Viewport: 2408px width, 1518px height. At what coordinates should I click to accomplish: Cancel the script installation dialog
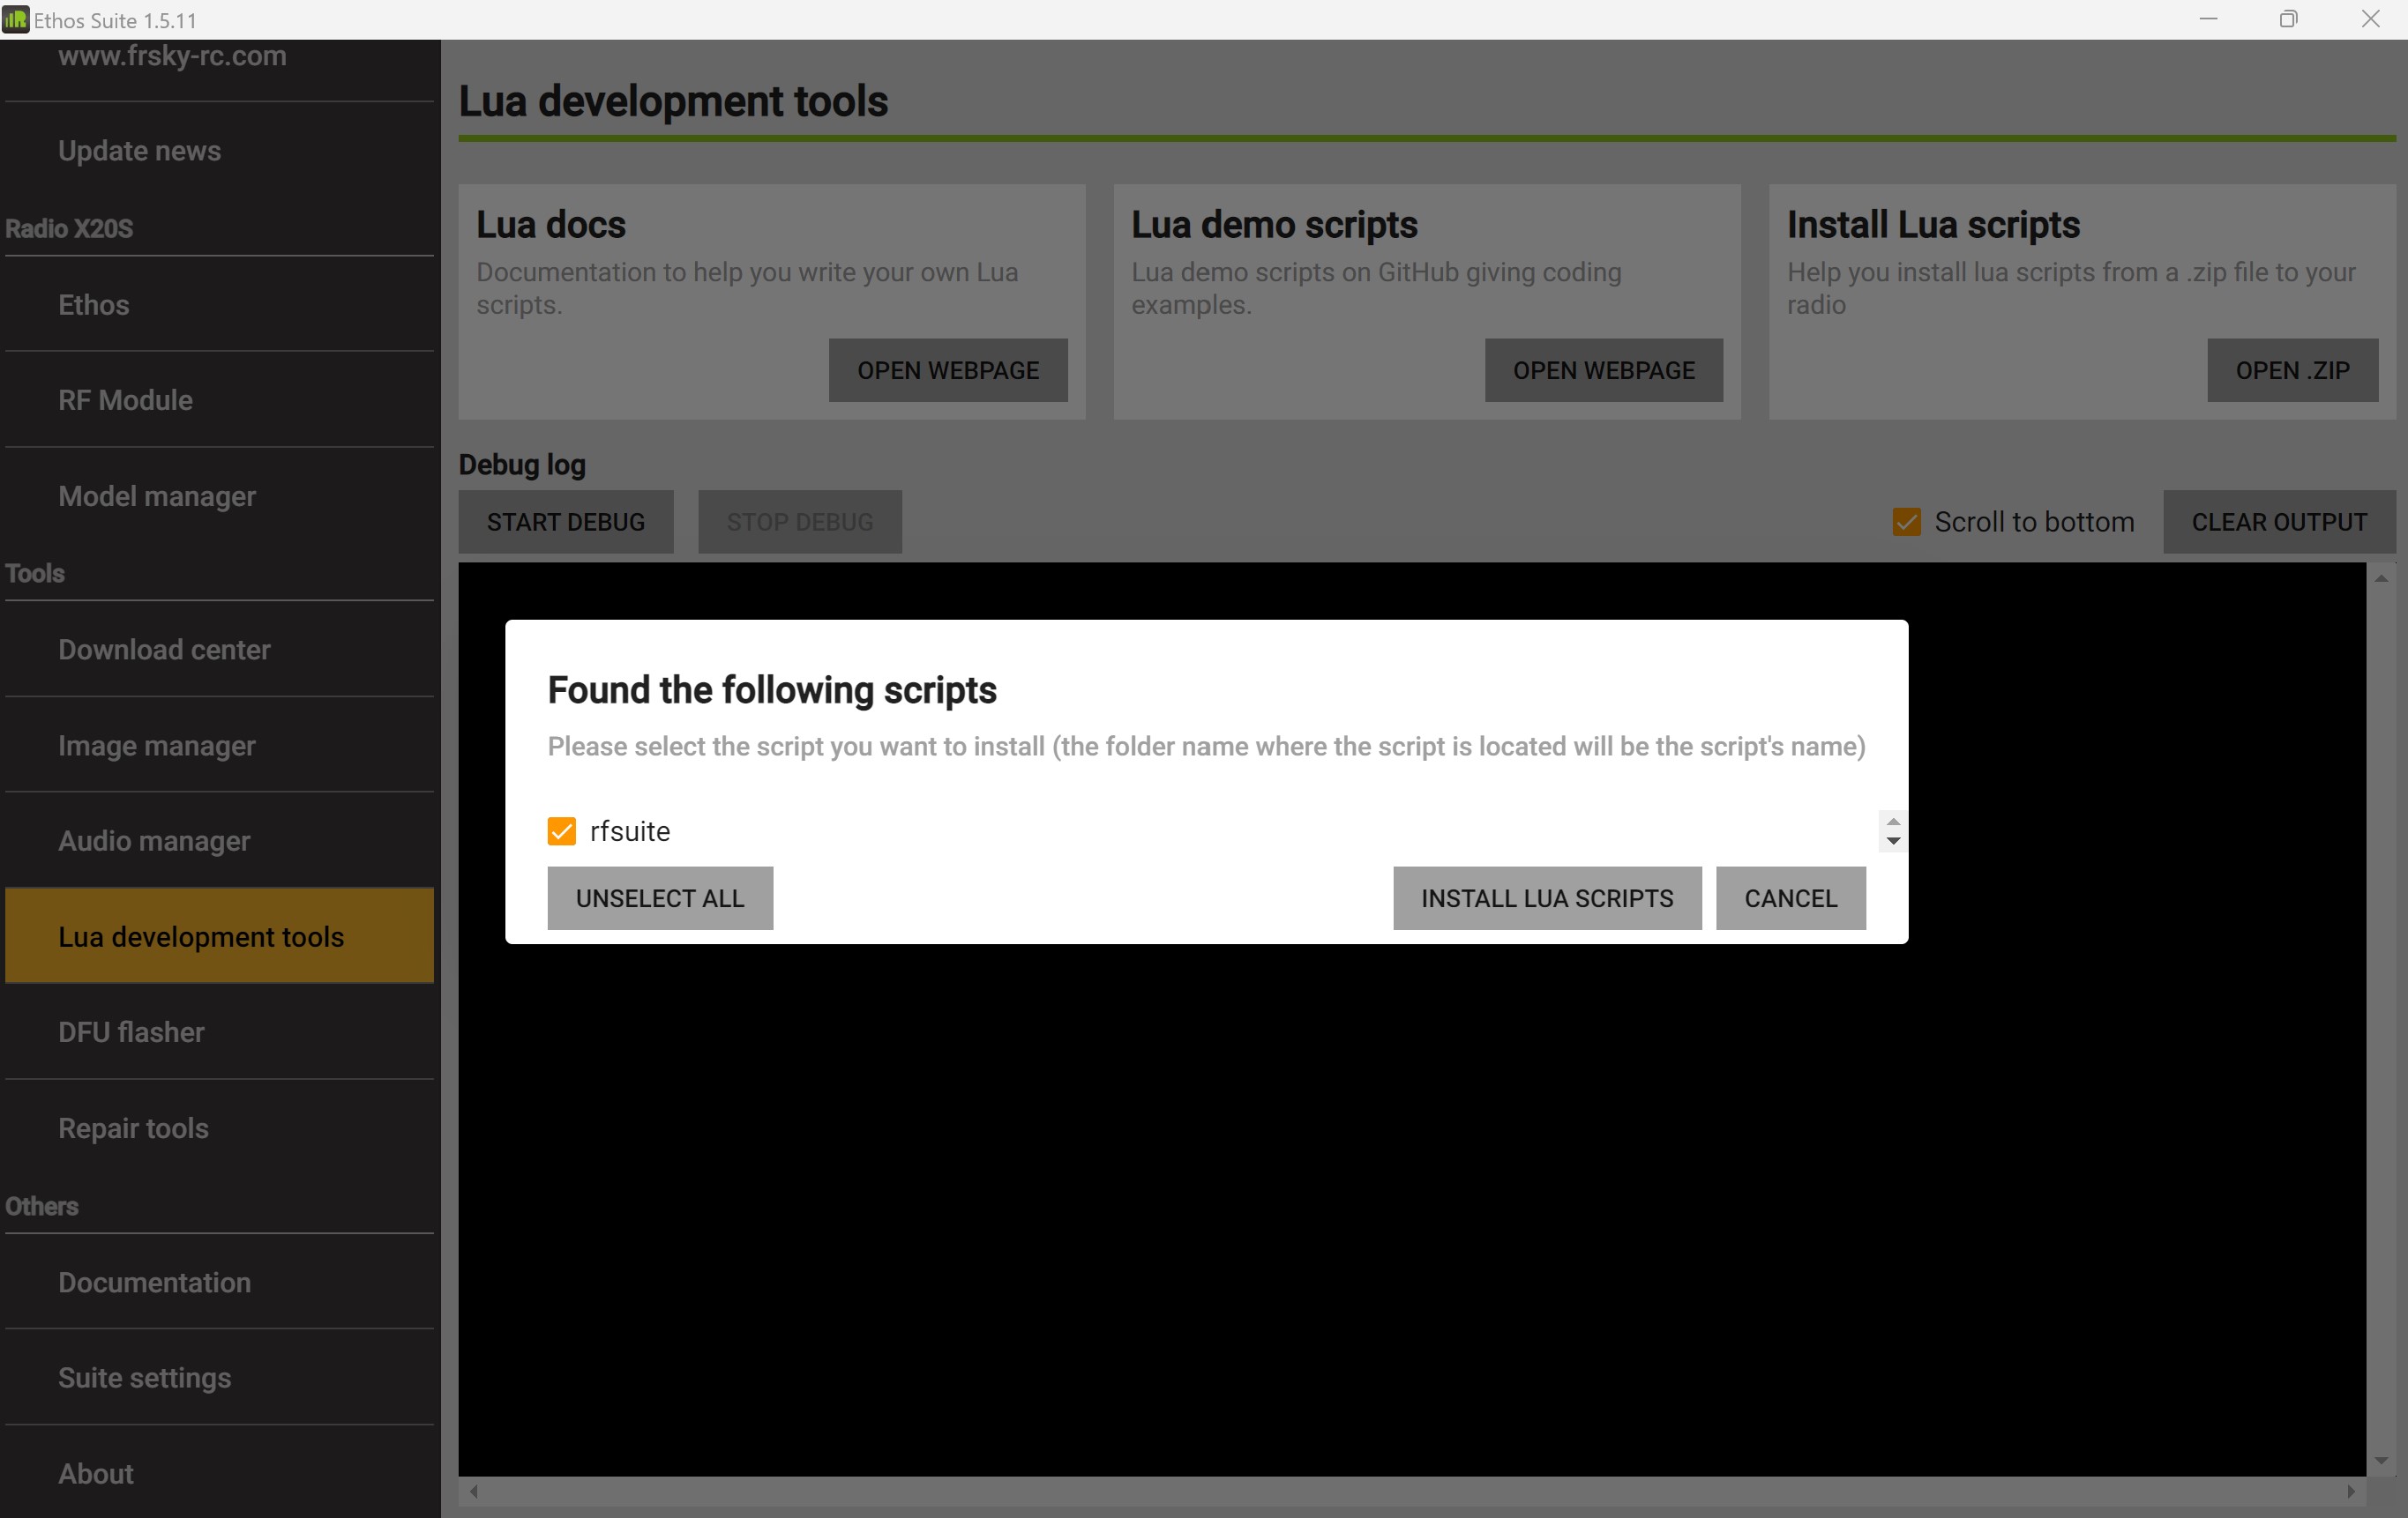pos(1790,898)
